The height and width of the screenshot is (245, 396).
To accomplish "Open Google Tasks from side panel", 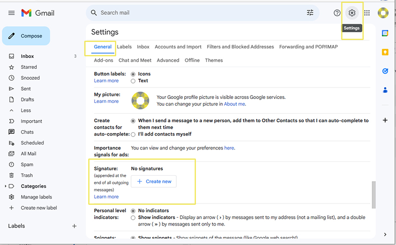I will (x=385, y=71).
